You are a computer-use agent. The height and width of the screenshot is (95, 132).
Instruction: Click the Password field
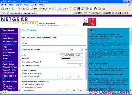[x=72, y=59]
